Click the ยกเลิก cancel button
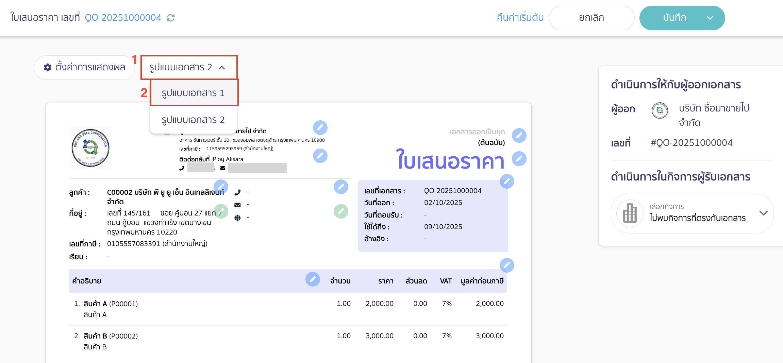The height and width of the screenshot is (363, 783). [x=592, y=17]
